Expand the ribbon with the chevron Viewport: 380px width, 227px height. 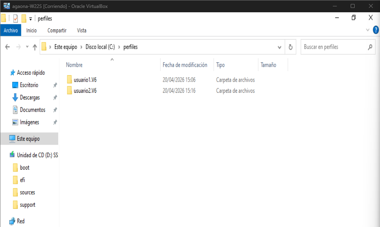click(367, 30)
